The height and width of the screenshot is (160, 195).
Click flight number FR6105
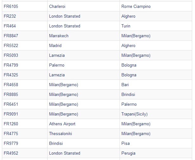click(x=11, y=7)
